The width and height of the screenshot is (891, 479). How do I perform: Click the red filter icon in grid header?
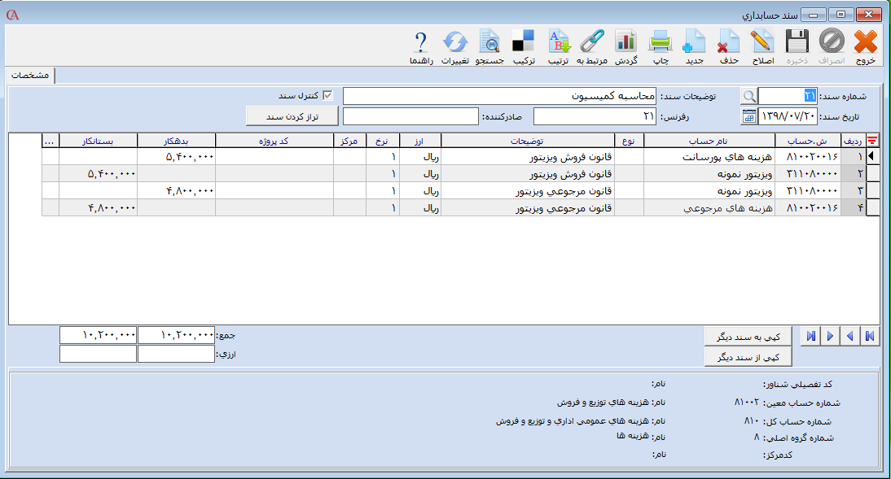872,141
